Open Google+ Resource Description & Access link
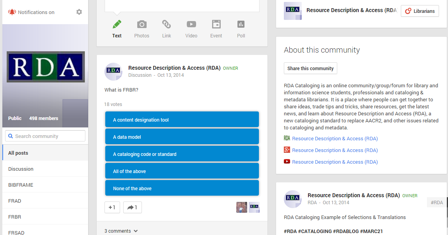Viewport: 448px width, 235px height. [335, 150]
